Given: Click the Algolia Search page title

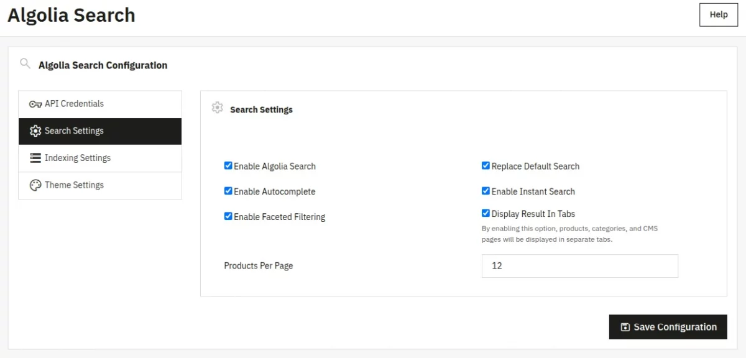Looking at the screenshot, I should click(71, 15).
